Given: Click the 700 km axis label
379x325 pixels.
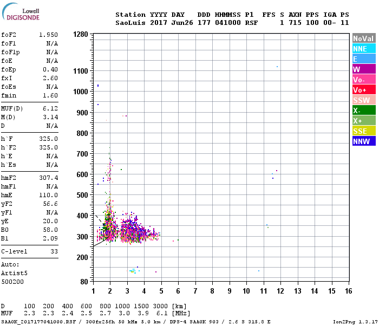Looking at the screenshot, I should 82,154.
